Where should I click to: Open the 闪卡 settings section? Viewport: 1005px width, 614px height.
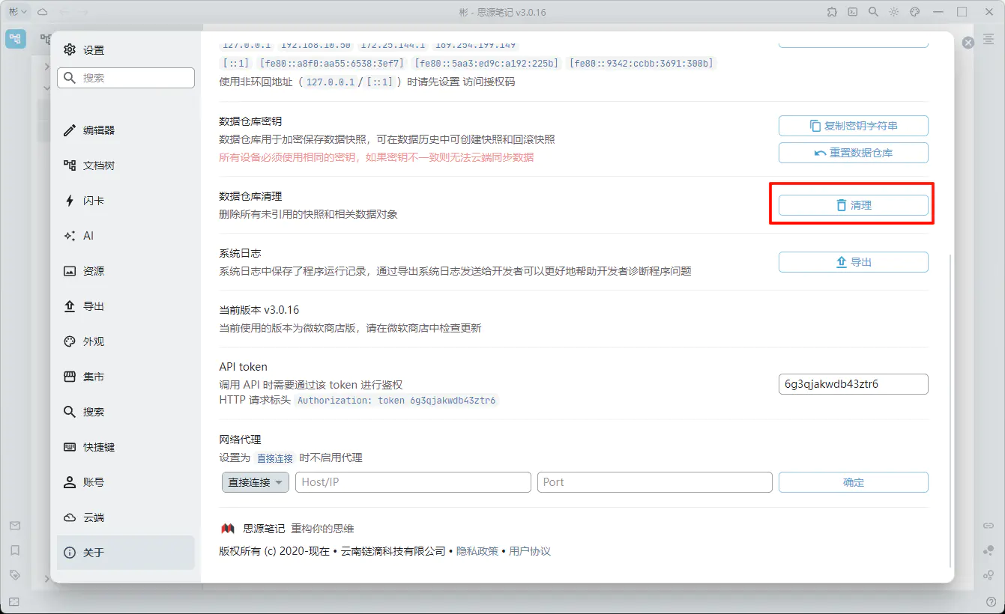pos(126,201)
